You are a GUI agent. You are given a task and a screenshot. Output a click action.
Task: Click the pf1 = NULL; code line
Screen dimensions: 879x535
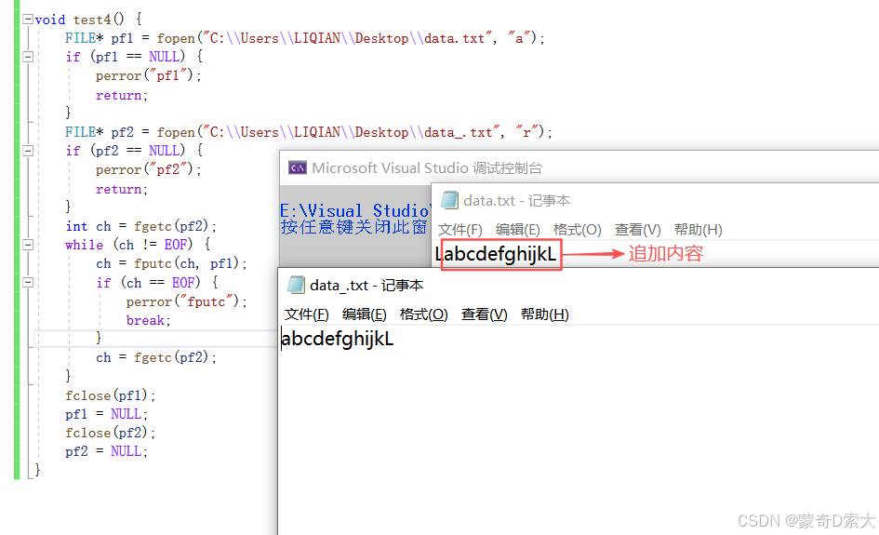tap(107, 414)
